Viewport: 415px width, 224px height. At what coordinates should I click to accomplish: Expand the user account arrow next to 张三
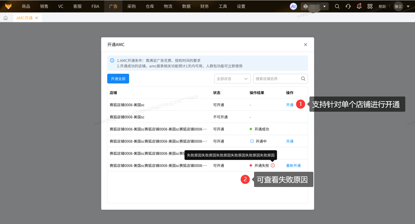pyautogui.click(x=408, y=6)
